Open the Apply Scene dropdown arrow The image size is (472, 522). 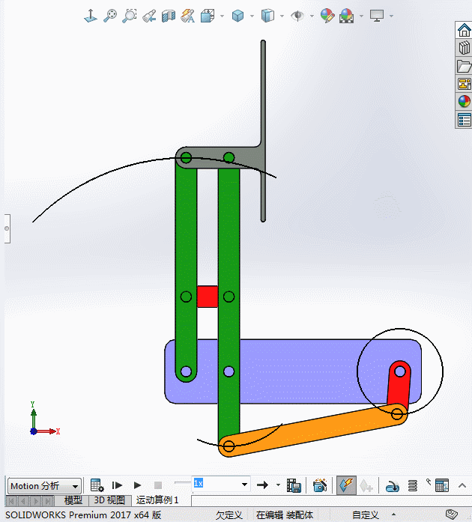click(361, 16)
